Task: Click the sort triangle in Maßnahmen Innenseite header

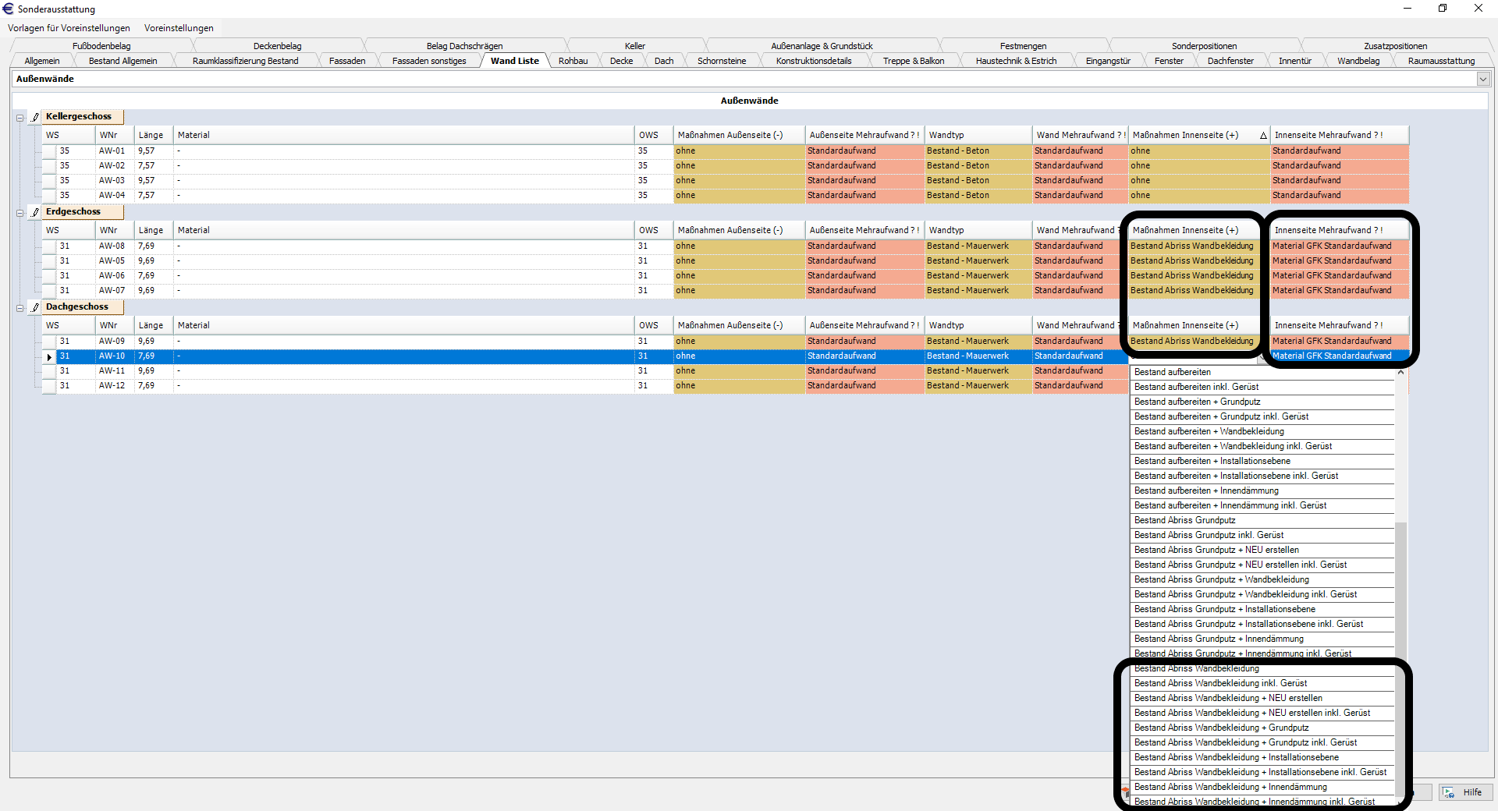Action: (x=1262, y=136)
